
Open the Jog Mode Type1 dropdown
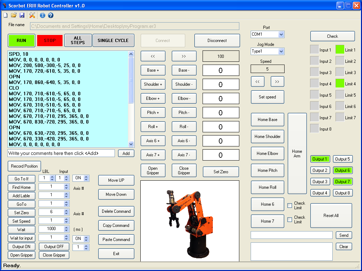(281, 51)
